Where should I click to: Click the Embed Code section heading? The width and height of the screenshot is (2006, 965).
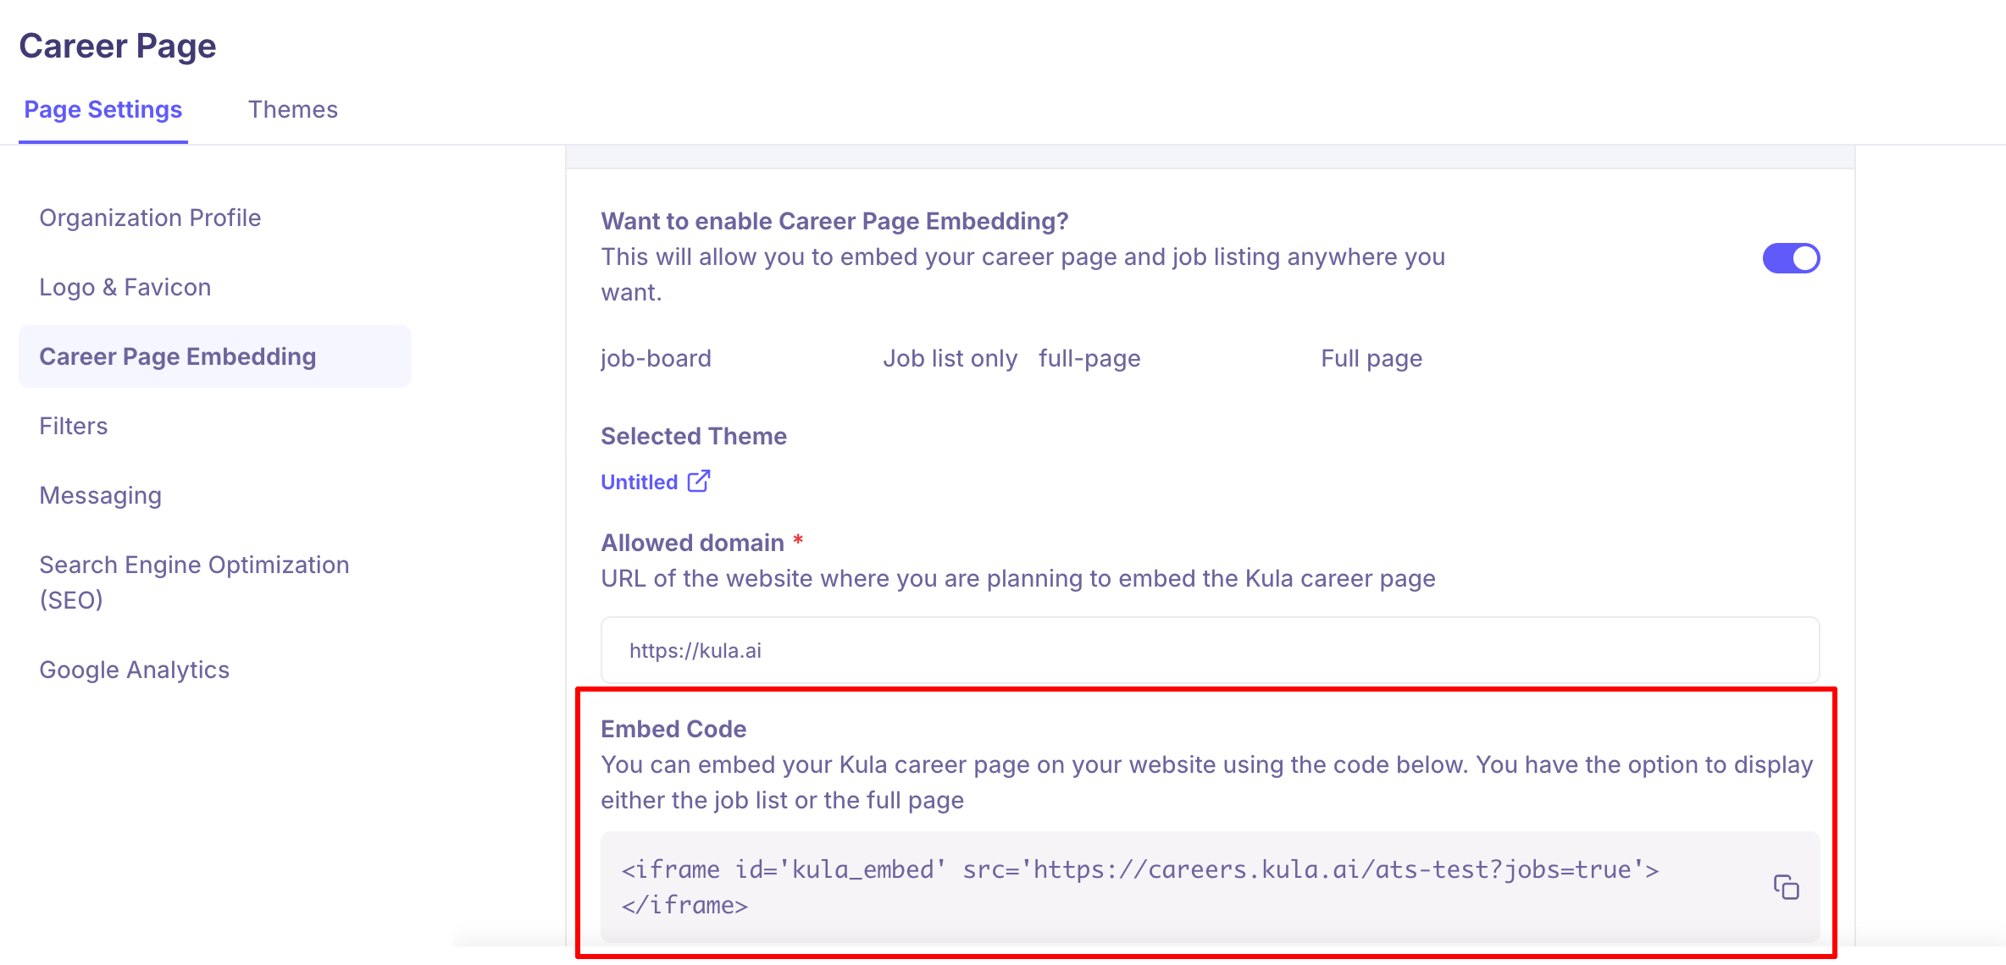pos(673,729)
